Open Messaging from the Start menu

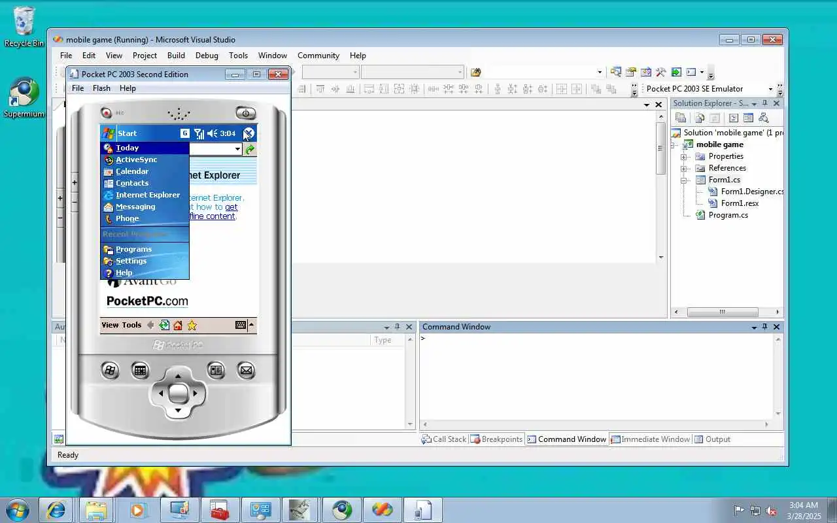pyautogui.click(x=145, y=207)
